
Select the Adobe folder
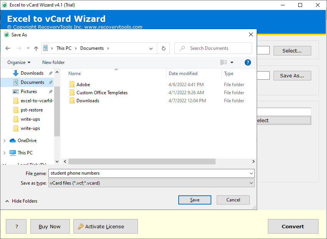83,85
